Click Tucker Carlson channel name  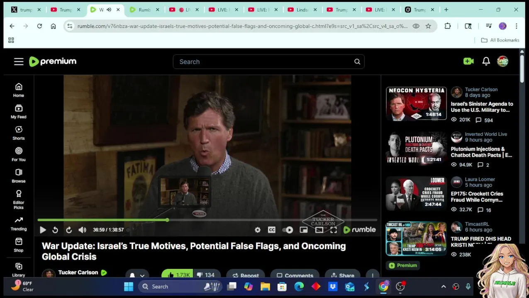click(x=78, y=272)
